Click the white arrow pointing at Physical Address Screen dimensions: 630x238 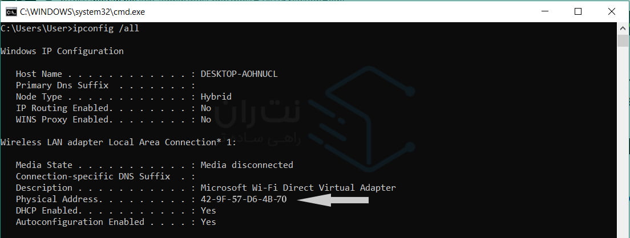(334, 200)
